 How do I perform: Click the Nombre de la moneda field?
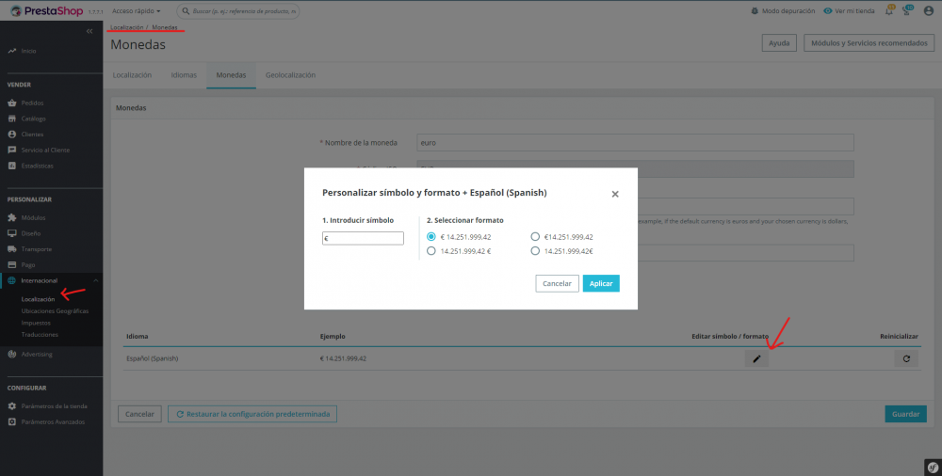(635, 143)
